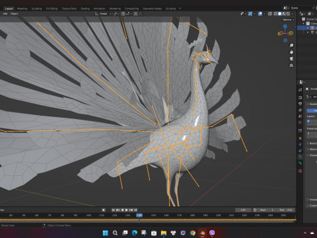Open the snap options dropdown
The width and height of the screenshot is (317, 238).
pos(129,14)
